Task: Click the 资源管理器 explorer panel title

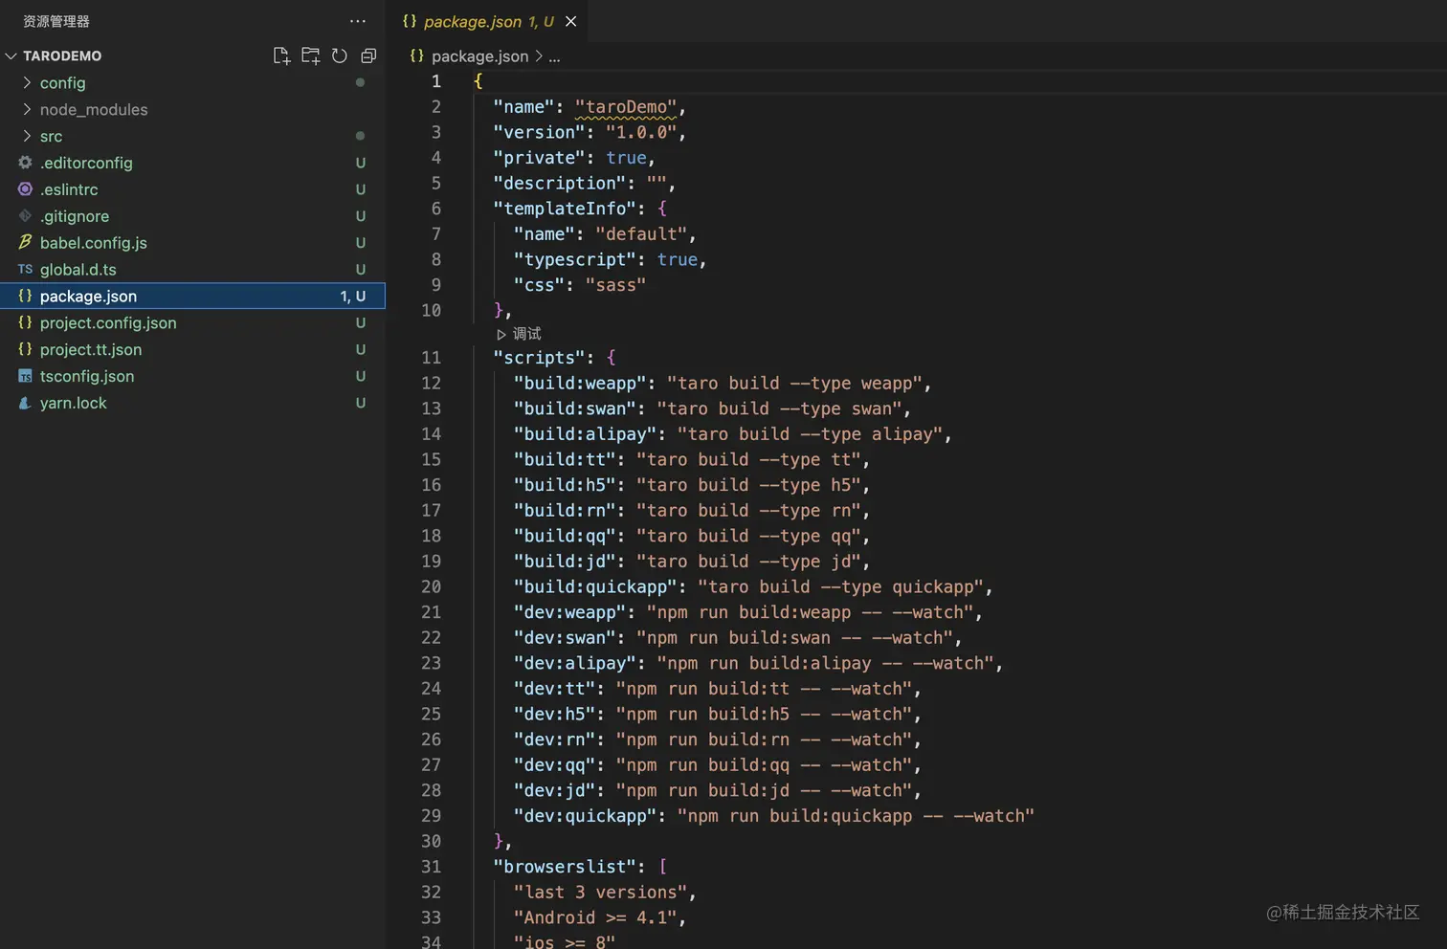Action: pyautogui.click(x=56, y=21)
